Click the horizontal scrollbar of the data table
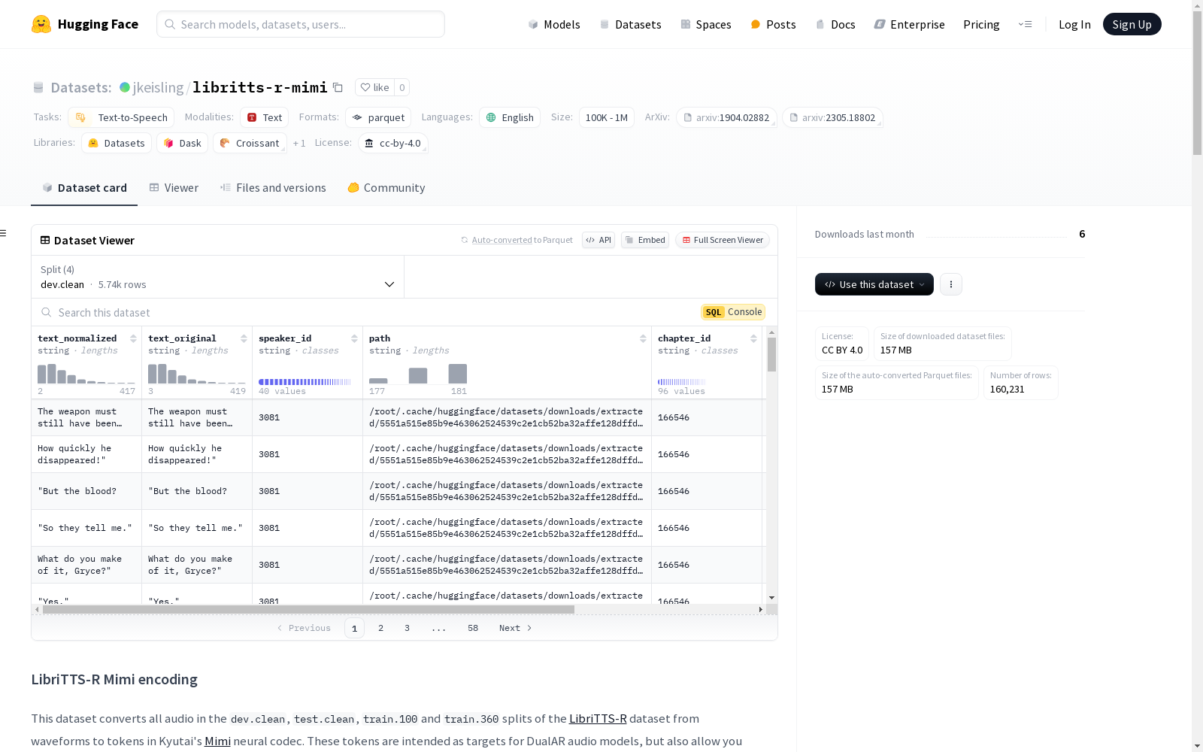Viewport: 1203px width, 752px height. [x=308, y=609]
